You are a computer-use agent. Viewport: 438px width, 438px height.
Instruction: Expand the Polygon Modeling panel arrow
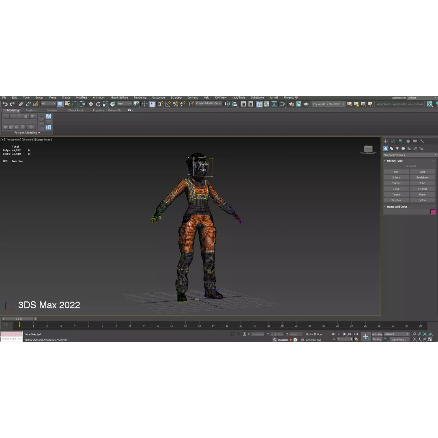click(x=39, y=133)
